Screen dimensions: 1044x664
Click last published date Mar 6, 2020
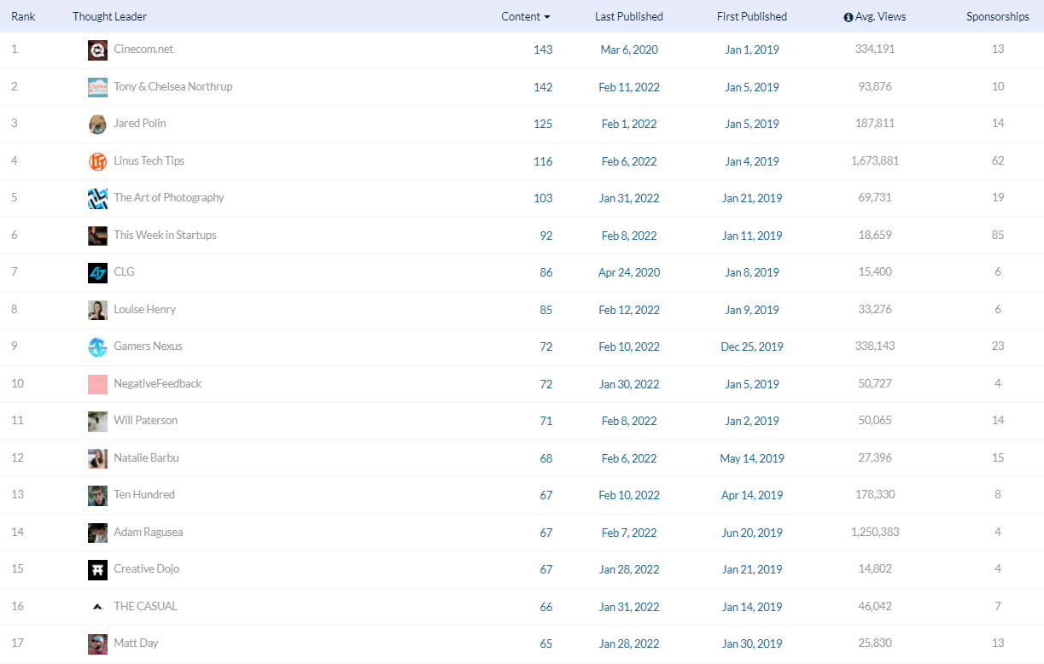(629, 50)
